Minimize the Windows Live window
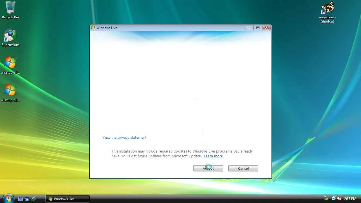Viewport: 361px width, 203px height. (x=249, y=28)
